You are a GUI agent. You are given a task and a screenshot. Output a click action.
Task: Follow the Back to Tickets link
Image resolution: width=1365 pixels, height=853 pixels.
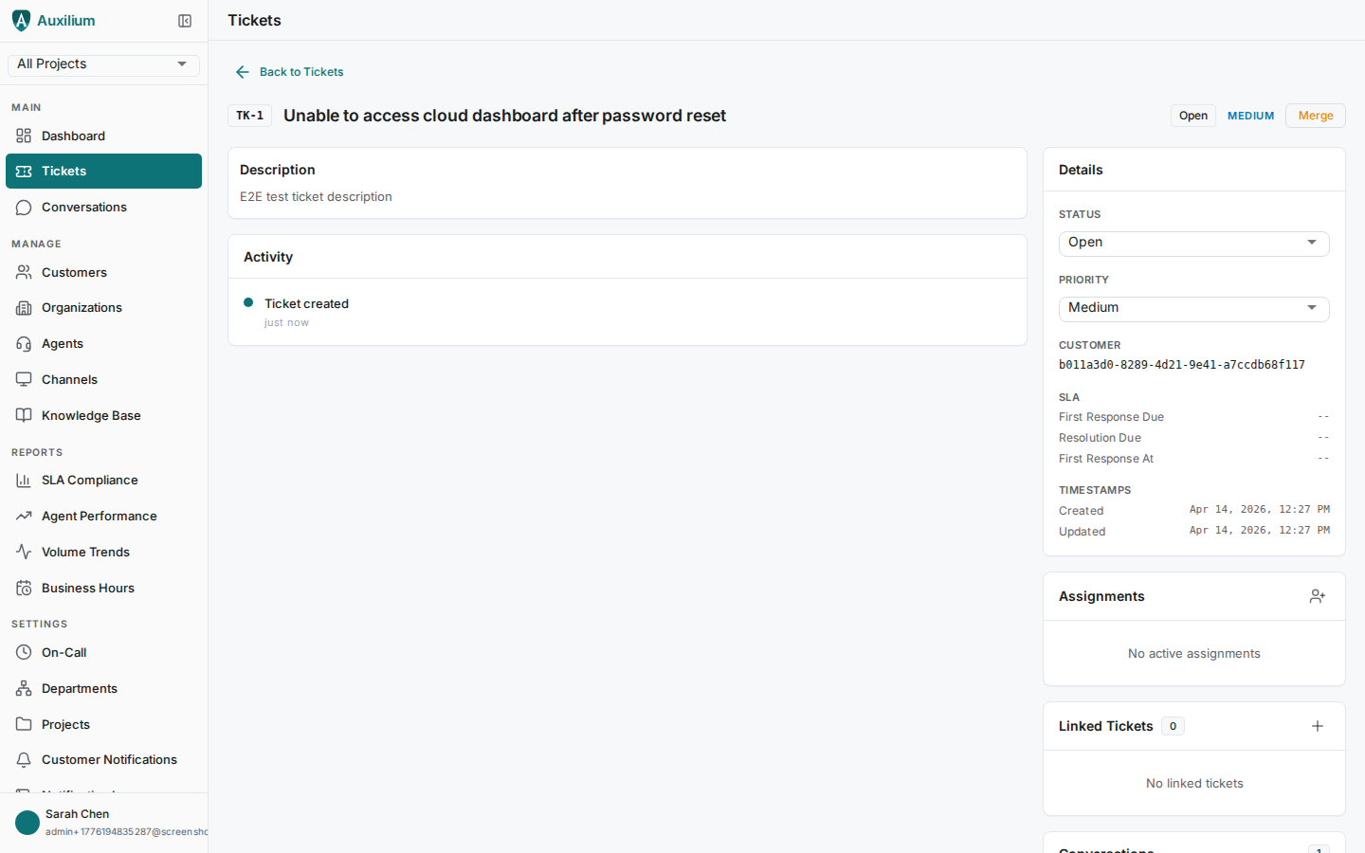[289, 71]
